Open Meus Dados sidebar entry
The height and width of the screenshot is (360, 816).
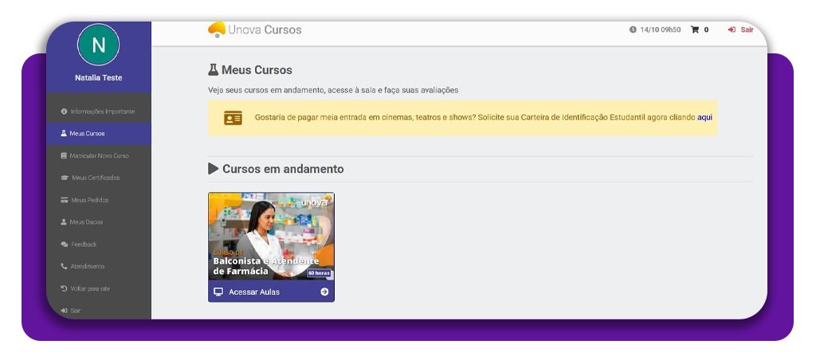(x=98, y=222)
